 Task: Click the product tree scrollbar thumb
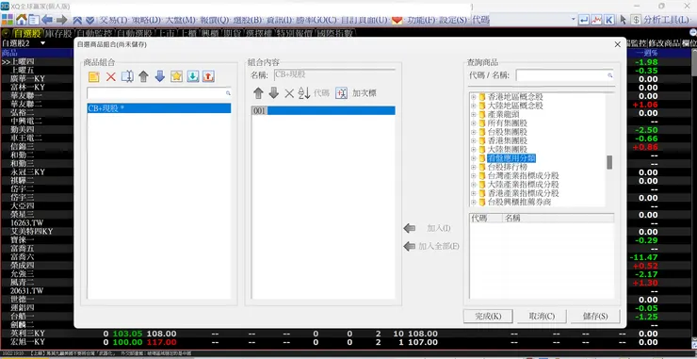[609, 162]
